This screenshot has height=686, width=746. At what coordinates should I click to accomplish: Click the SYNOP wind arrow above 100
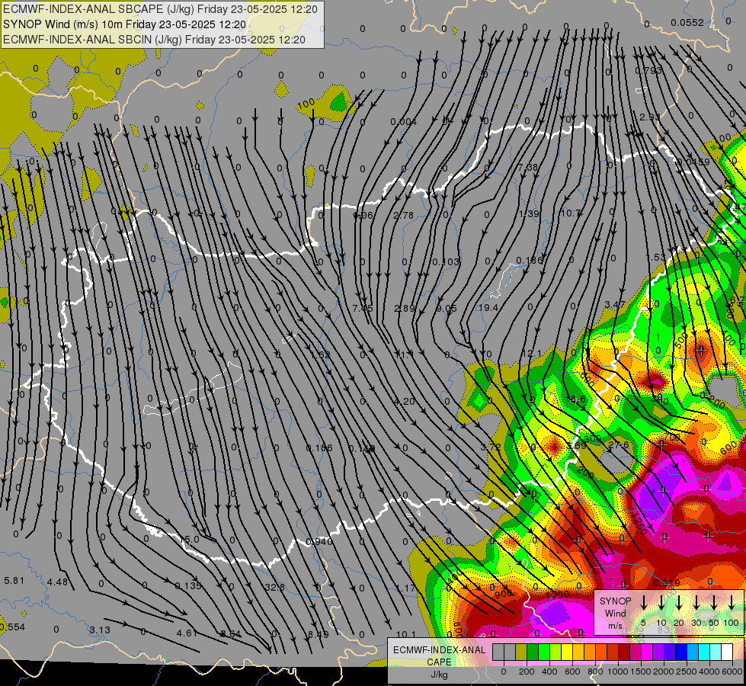click(x=732, y=602)
